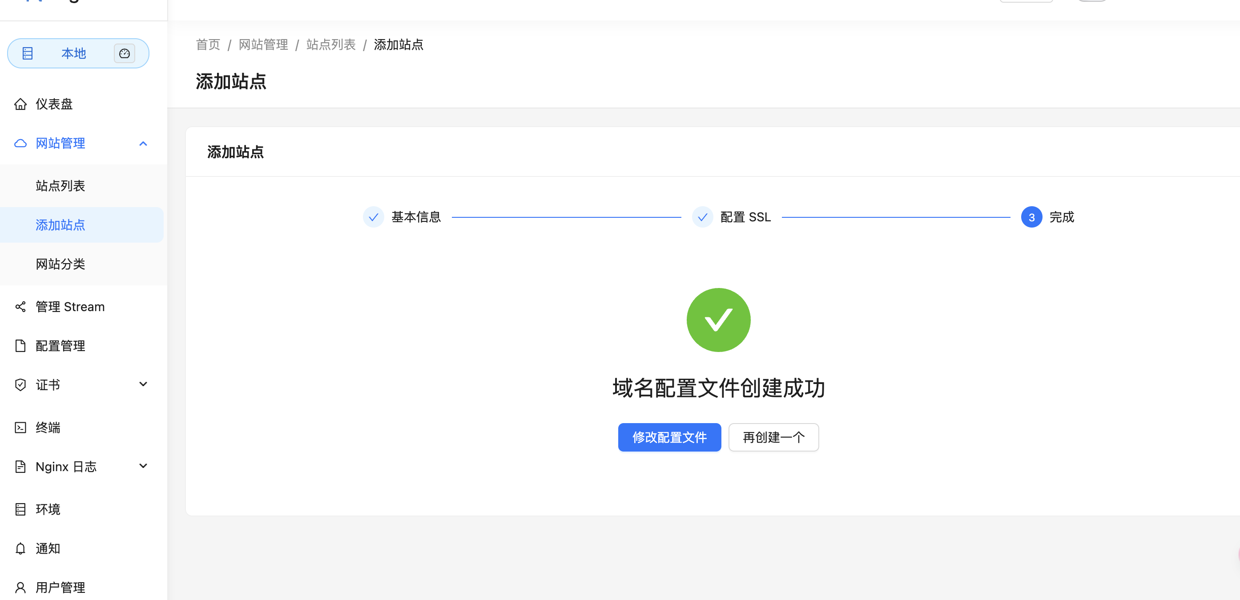Expand the 证书 submenu arrow
1240x600 pixels.
coord(143,384)
